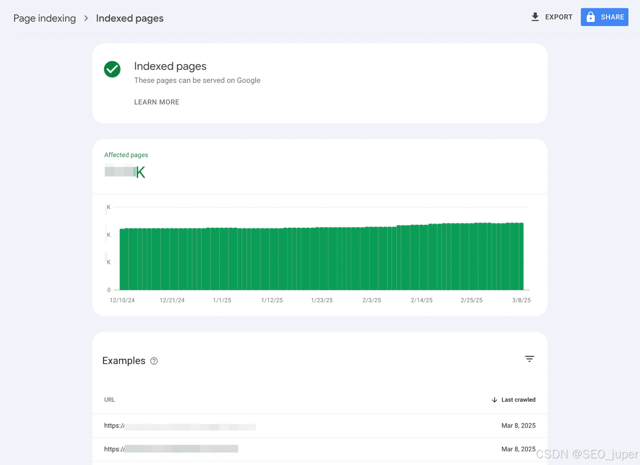The height and width of the screenshot is (465, 640).
Task: Open the Examples help question-mark icon
Action: click(x=154, y=361)
